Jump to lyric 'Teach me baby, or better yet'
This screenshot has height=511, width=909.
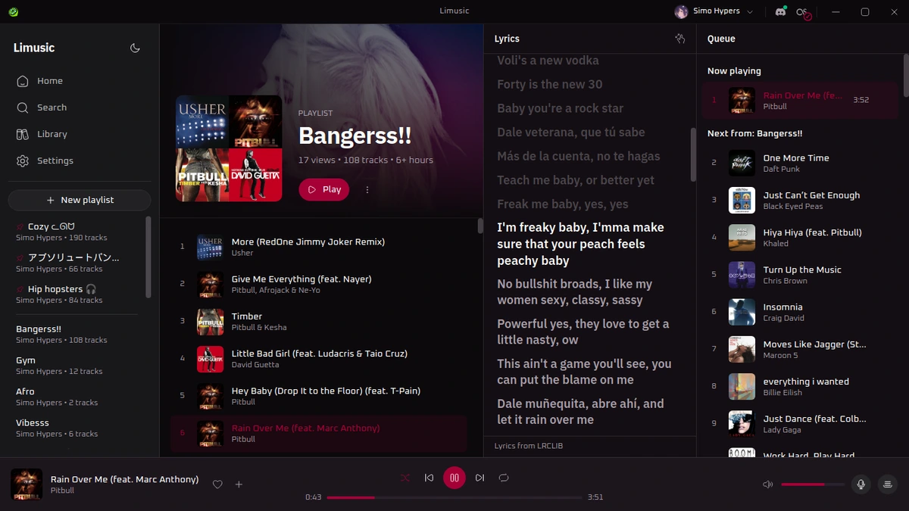tap(576, 180)
